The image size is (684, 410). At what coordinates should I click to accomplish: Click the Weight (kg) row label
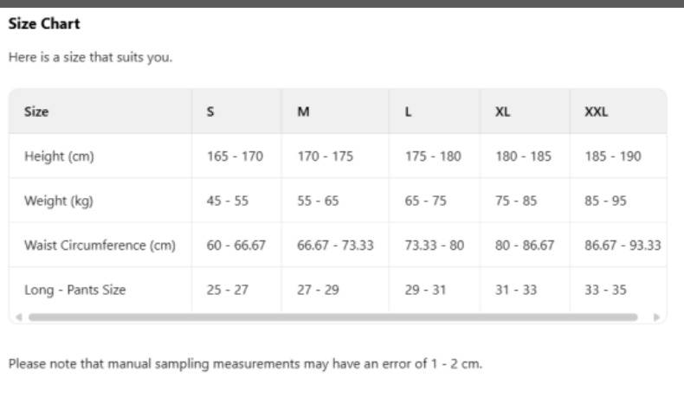click(58, 201)
